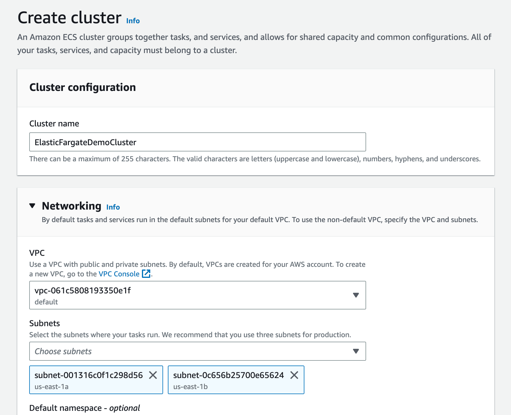This screenshot has height=415, width=511.
Task: Select the vpc-061c5808193350e1f default VPC field
Action: (x=191, y=295)
